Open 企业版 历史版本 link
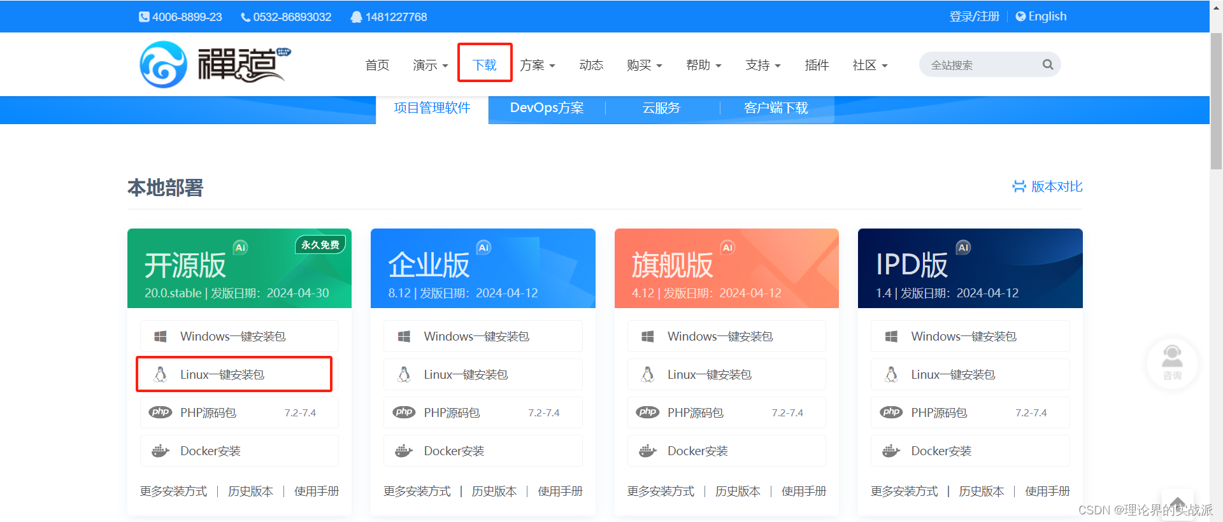The height and width of the screenshot is (522, 1223). pyautogui.click(x=494, y=491)
